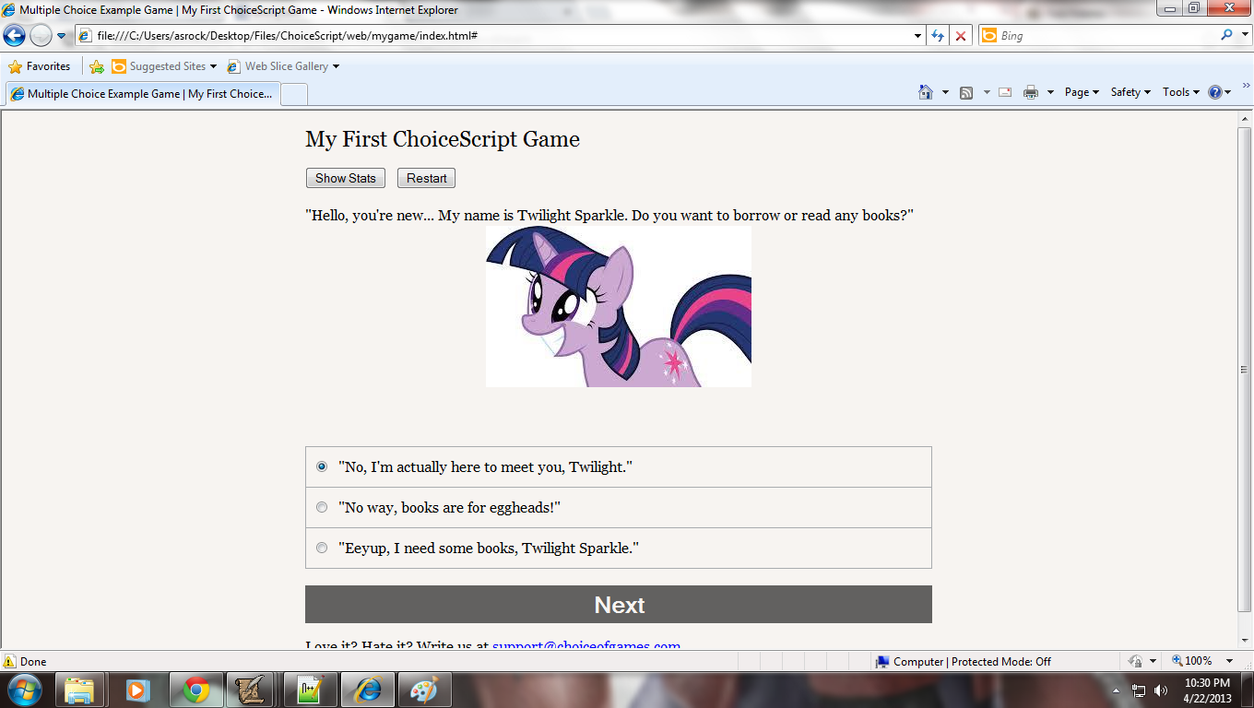The image size is (1254, 708).
Task: Expand the Print options dropdown arrow
Action: [1050, 92]
